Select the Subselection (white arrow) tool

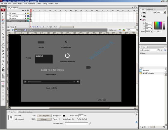3,17
